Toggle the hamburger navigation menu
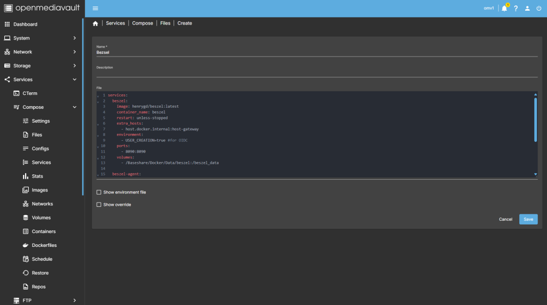Viewport: 547px width, 305px height. coord(95,9)
